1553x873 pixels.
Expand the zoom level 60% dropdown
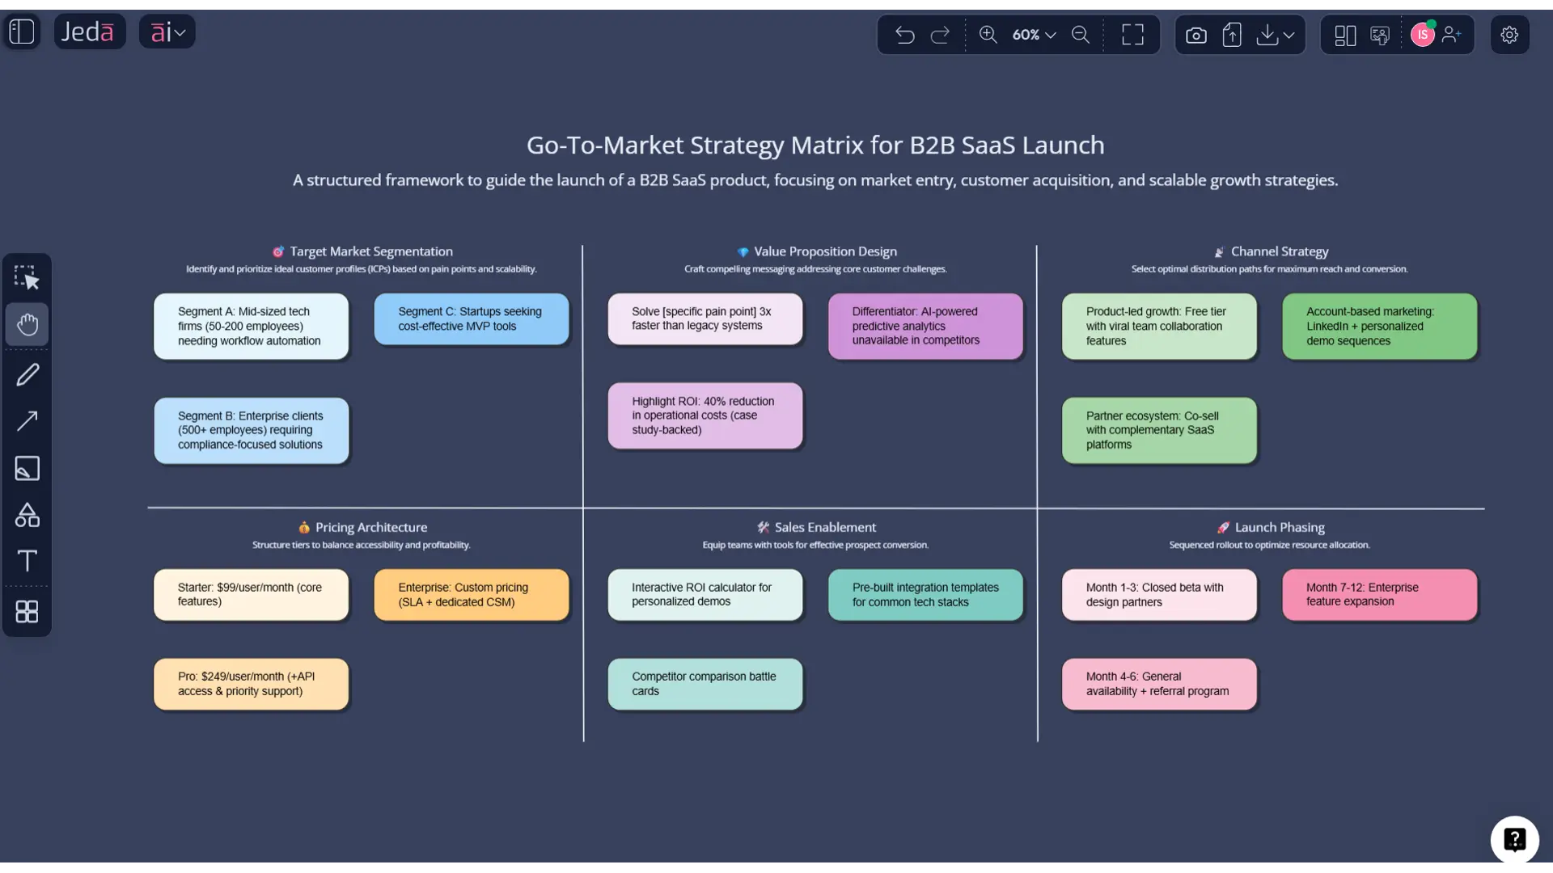1033,35
